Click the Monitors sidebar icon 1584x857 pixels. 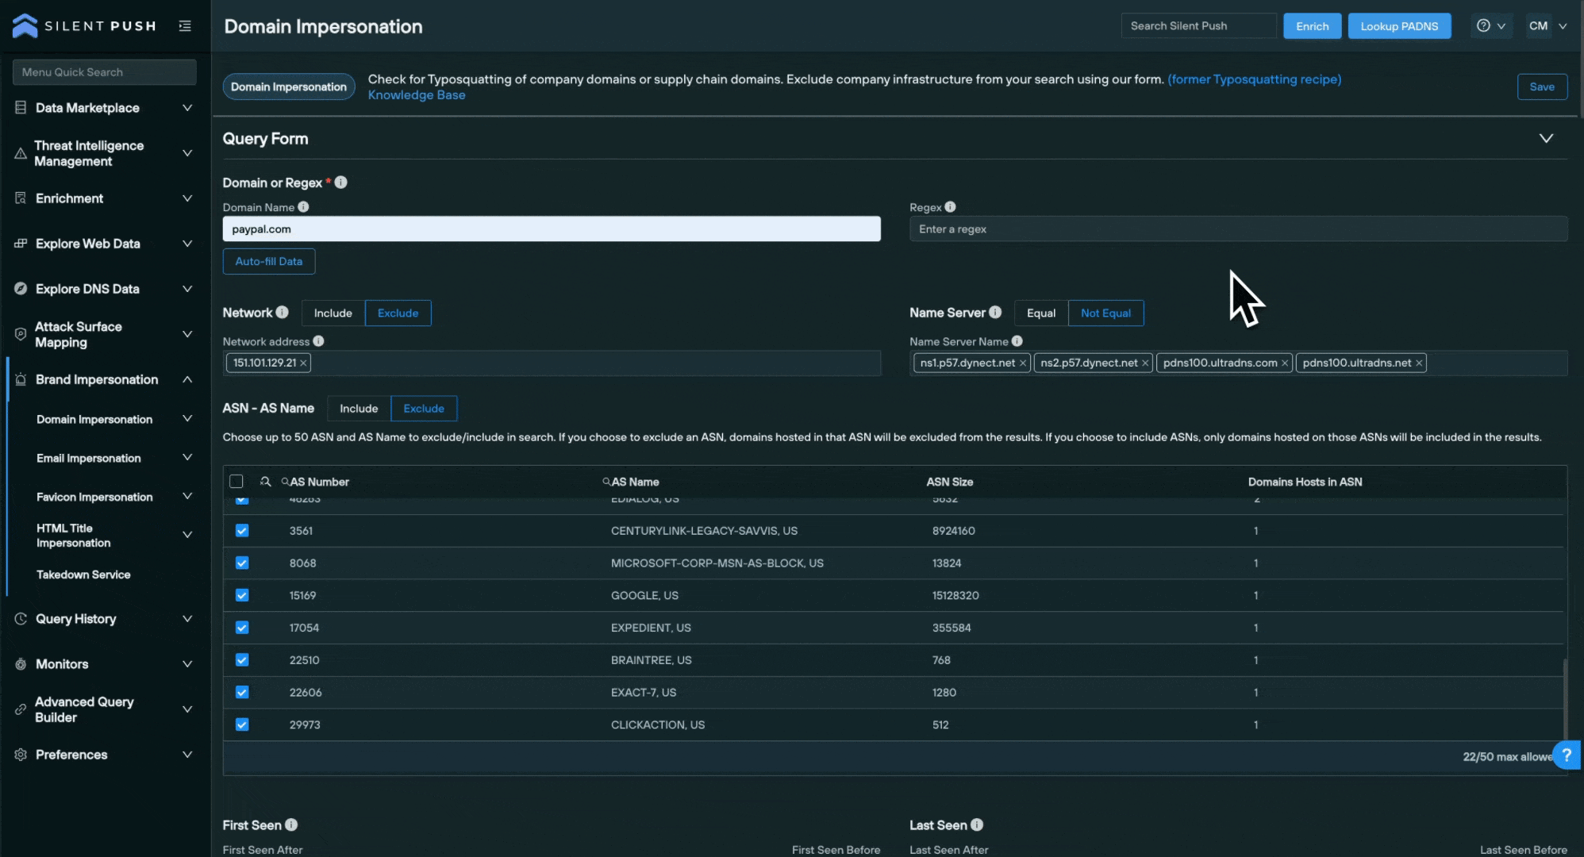[21, 664]
